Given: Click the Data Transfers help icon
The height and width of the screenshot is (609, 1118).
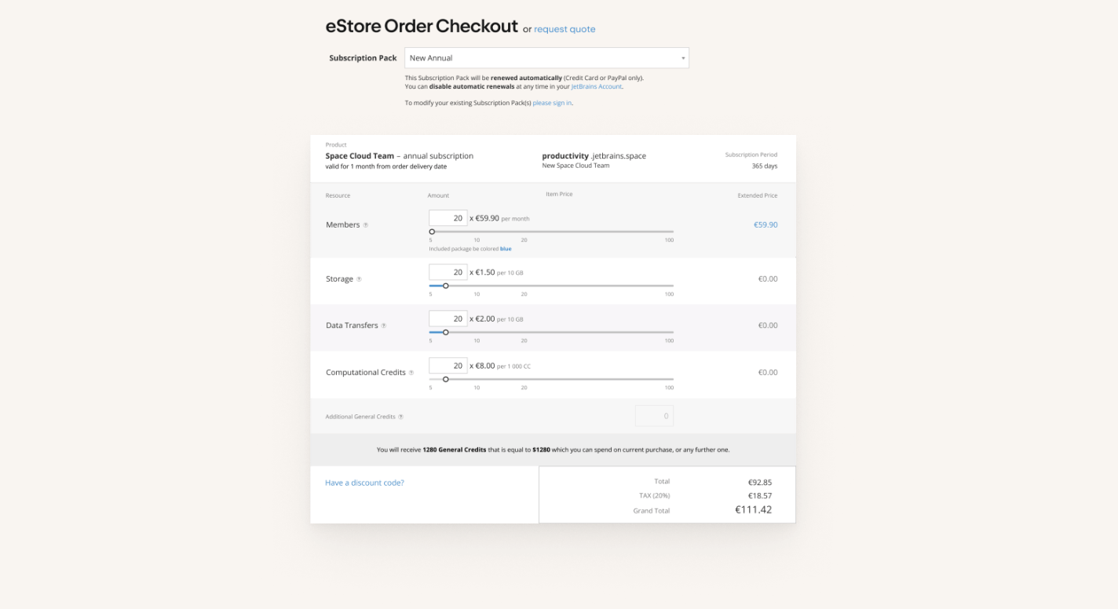Looking at the screenshot, I should pyautogui.click(x=384, y=326).
